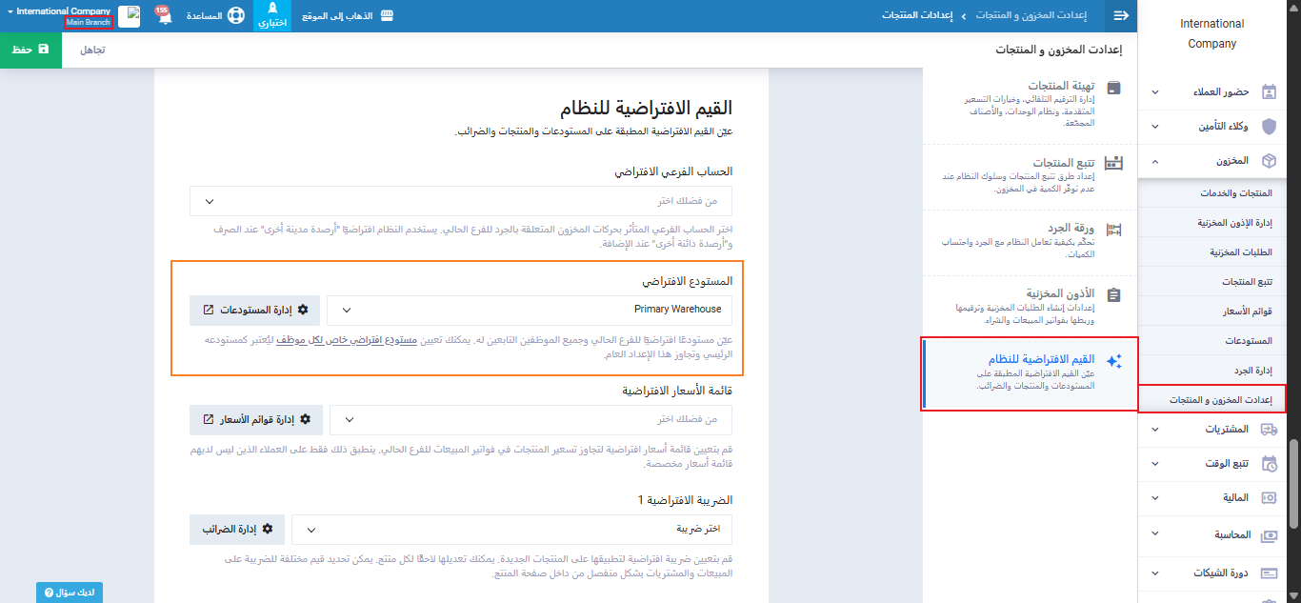Image resolution: width=1301 pixels, height=603 pixels.
Task: Click the user avatar image in top bar
Action: 129,17
